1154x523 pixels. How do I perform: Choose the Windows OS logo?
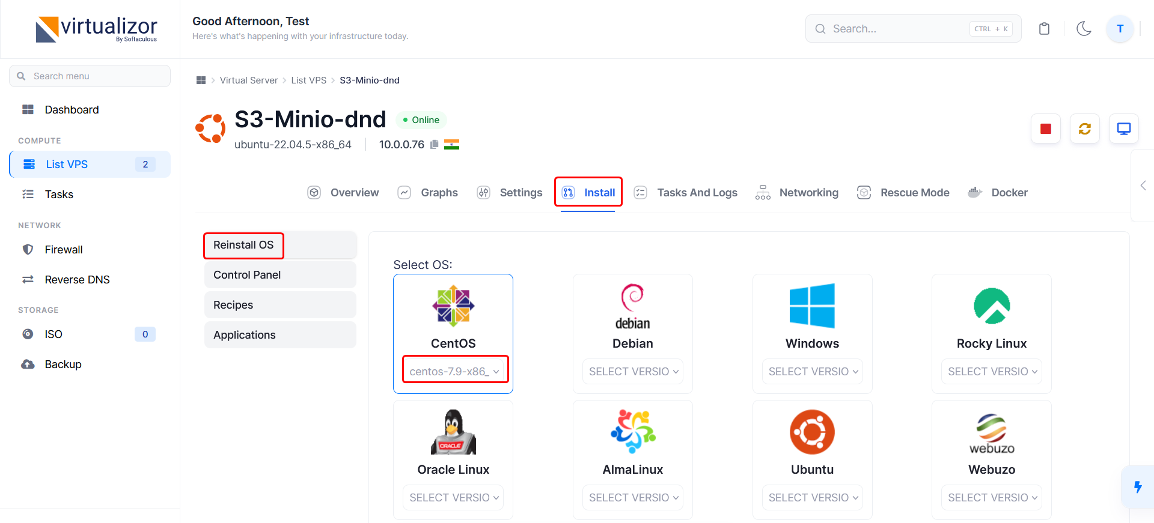[812, 306]
